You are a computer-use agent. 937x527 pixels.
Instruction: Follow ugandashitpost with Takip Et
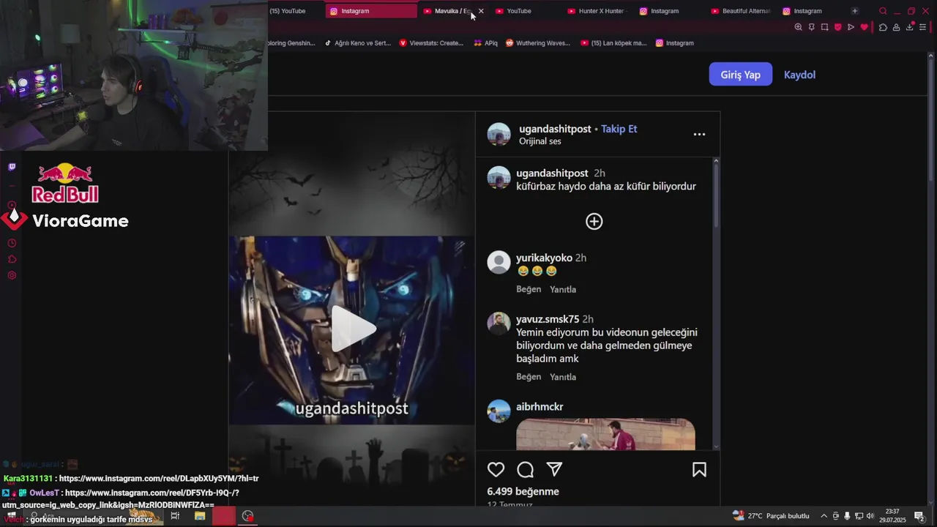click(619, 129)
